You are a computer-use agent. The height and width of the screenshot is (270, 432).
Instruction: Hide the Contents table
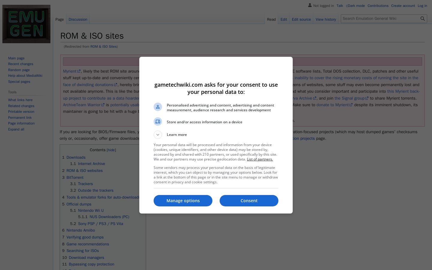[x=111, y=150]
